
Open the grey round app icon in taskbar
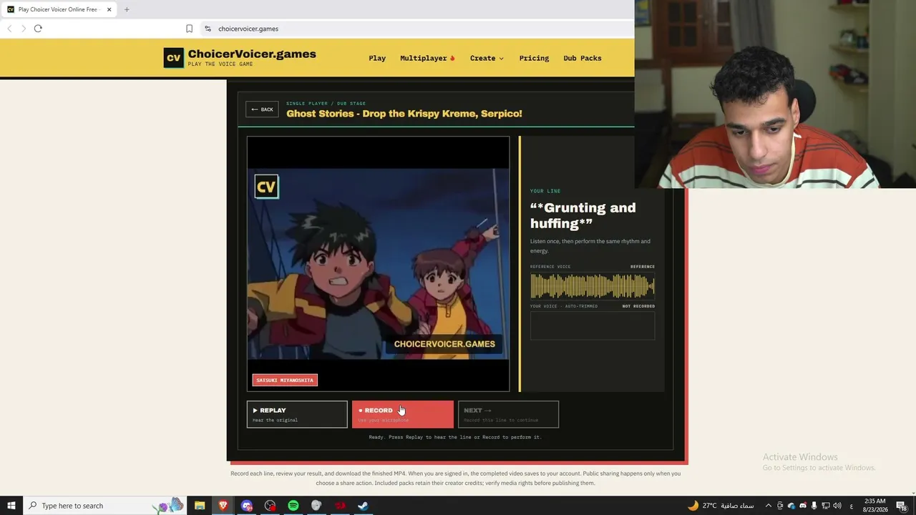(316, 506)
